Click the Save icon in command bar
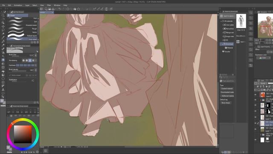Image resolution: width=273 pixels, height=154 pixels. [53, 9]
